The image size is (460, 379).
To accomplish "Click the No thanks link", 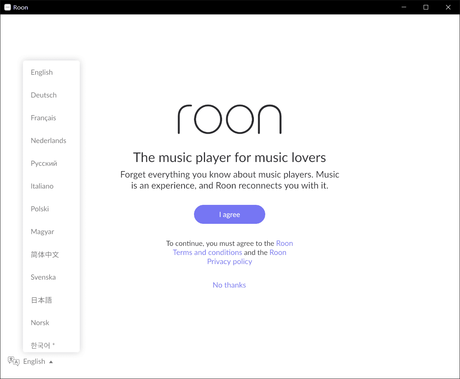I will click(x=229, y=285).
